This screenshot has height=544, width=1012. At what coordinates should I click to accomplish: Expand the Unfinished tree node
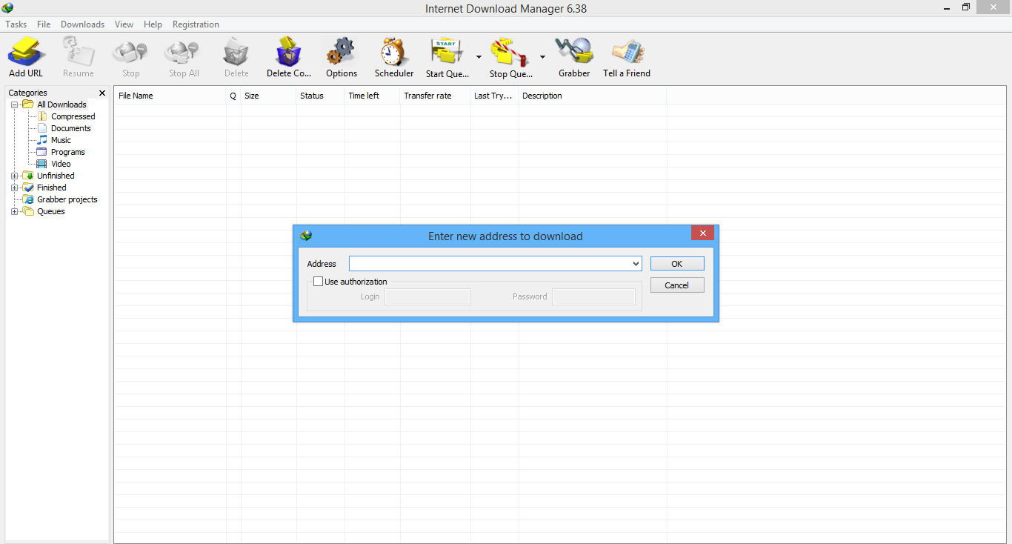coord(14,176)
